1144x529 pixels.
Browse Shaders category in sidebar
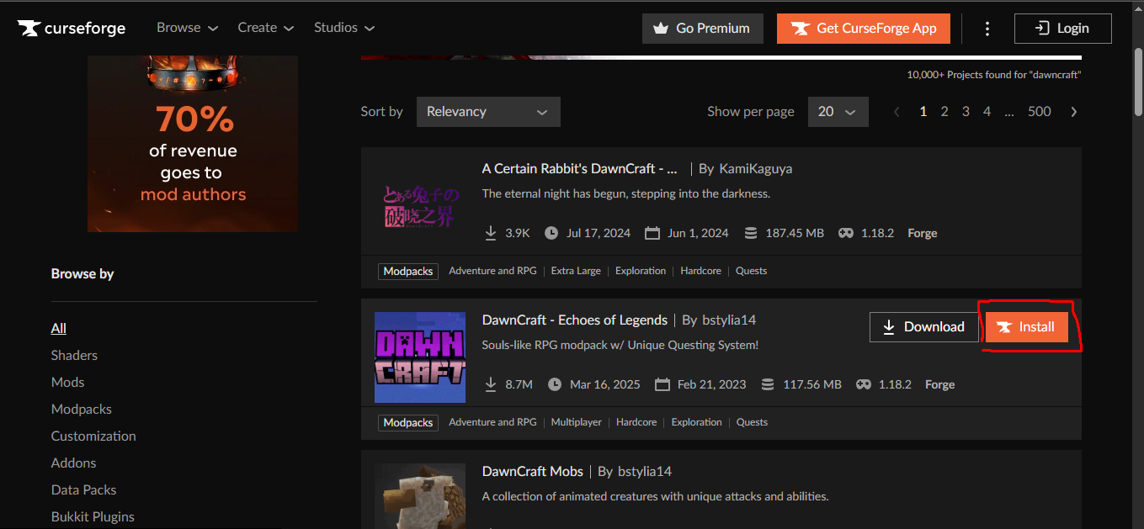(74, 355)
